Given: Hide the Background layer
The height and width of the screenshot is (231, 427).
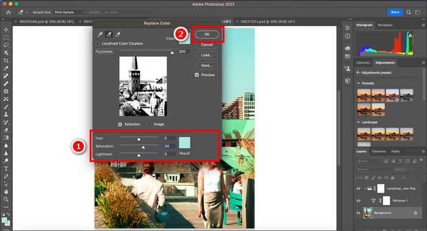Looking at the screenshot, I should pyautogui.click(x=359, y=213).
